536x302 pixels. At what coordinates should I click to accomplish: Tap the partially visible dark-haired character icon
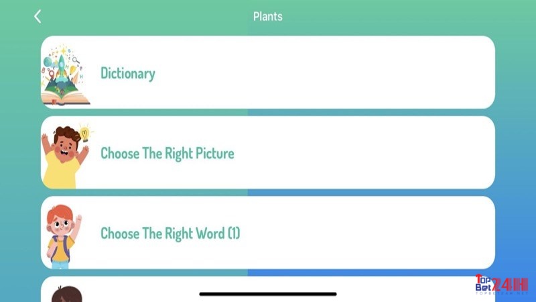click(x=66, y=294)
